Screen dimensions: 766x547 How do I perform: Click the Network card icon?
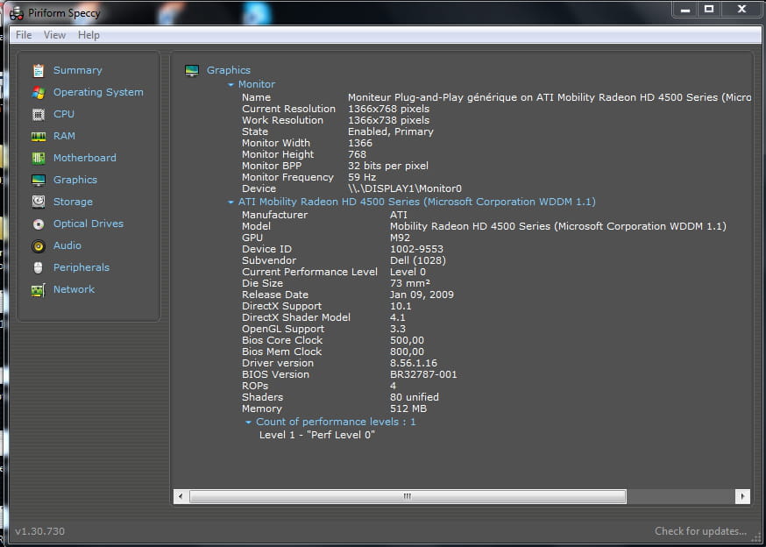click(38, 290)
